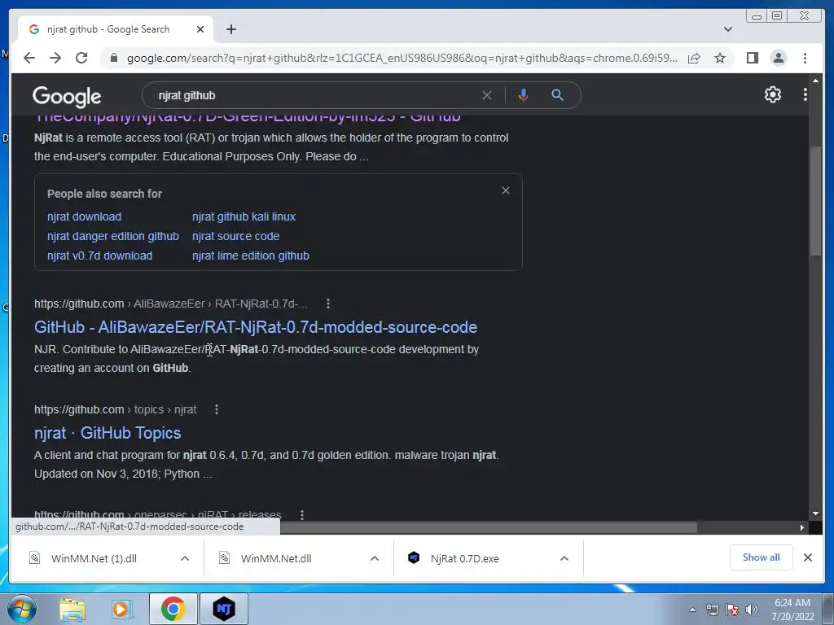The image size is (834, 625).
Task: View site info via the padlock icon
Action: coord(113,58)
